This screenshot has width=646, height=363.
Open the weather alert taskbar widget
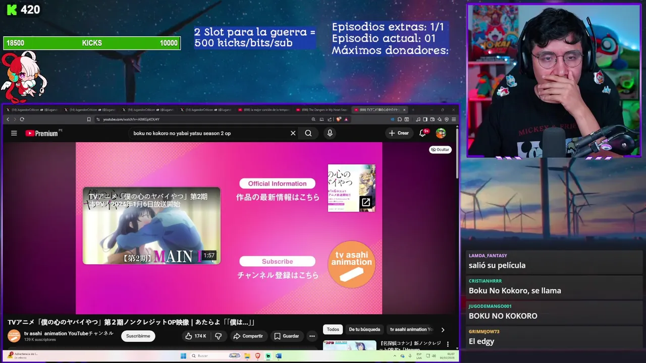click(23, 356)
